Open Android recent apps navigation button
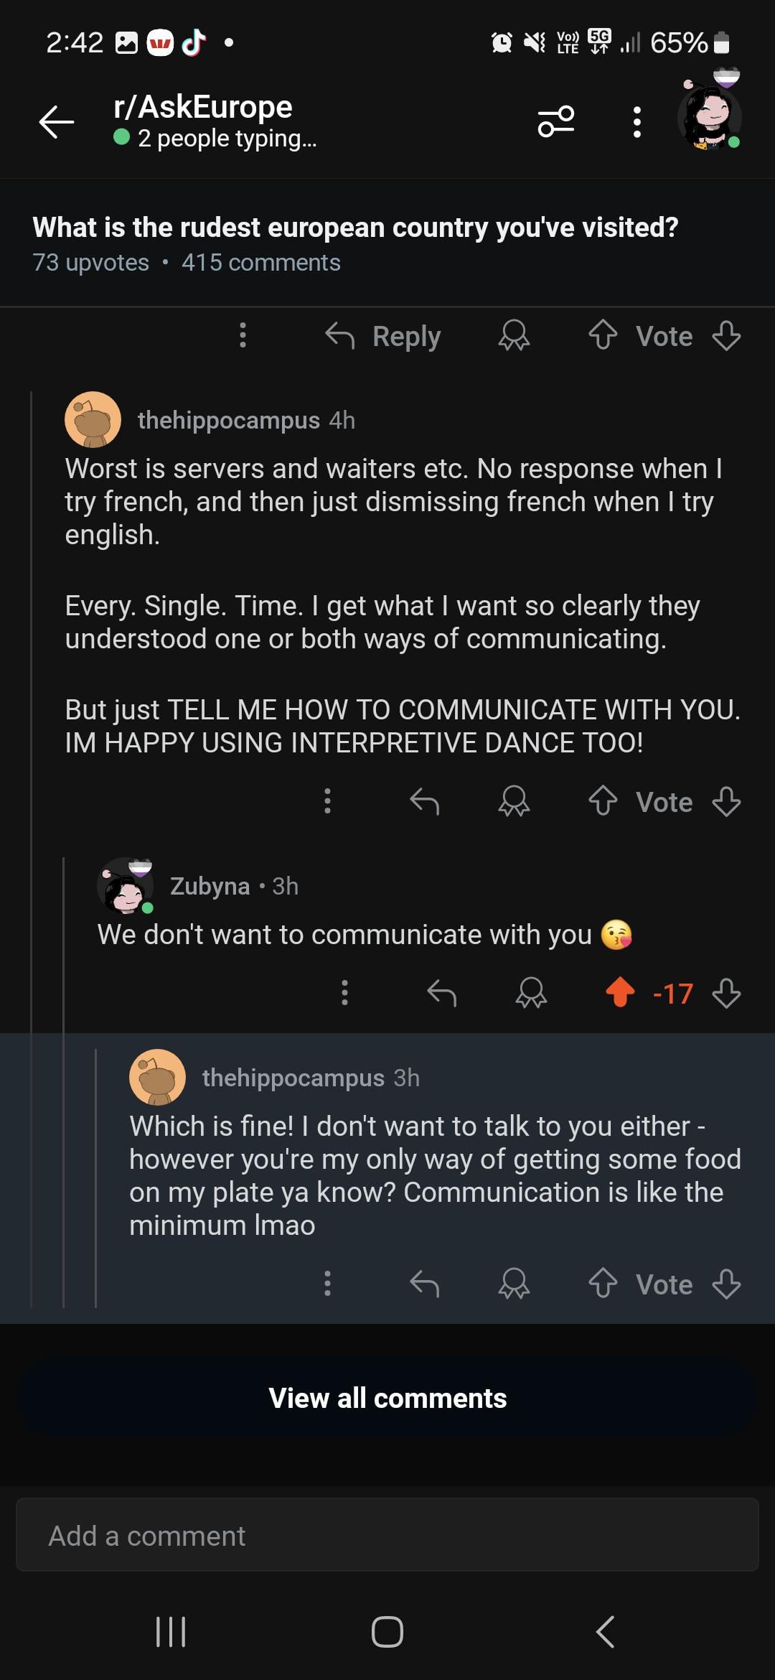This screenshot has width=775, height=1680. coord(171,1631)
